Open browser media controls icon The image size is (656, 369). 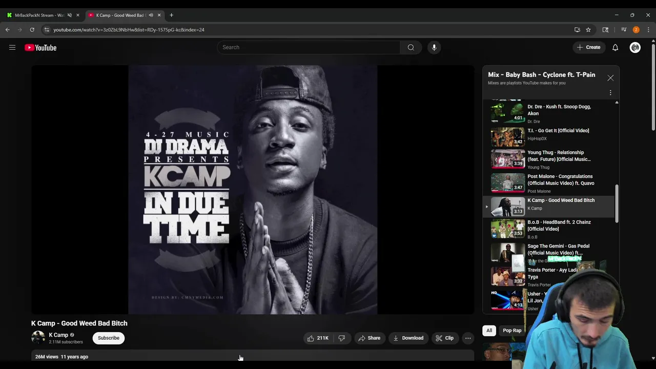tap(624, 30)
